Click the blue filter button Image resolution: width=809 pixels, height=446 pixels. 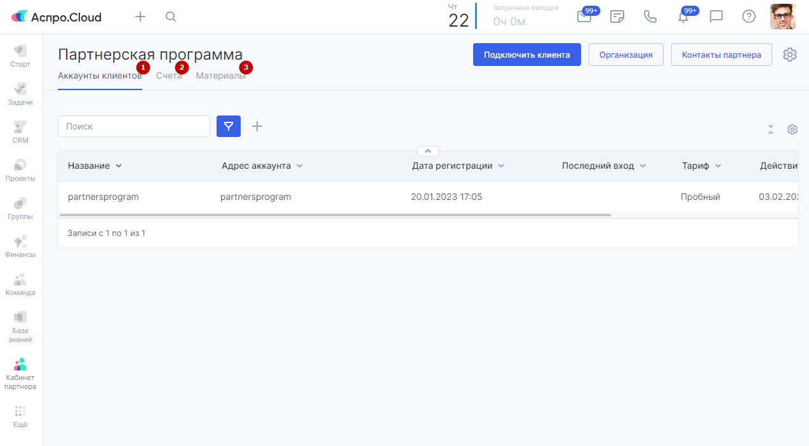click(229, 126)
